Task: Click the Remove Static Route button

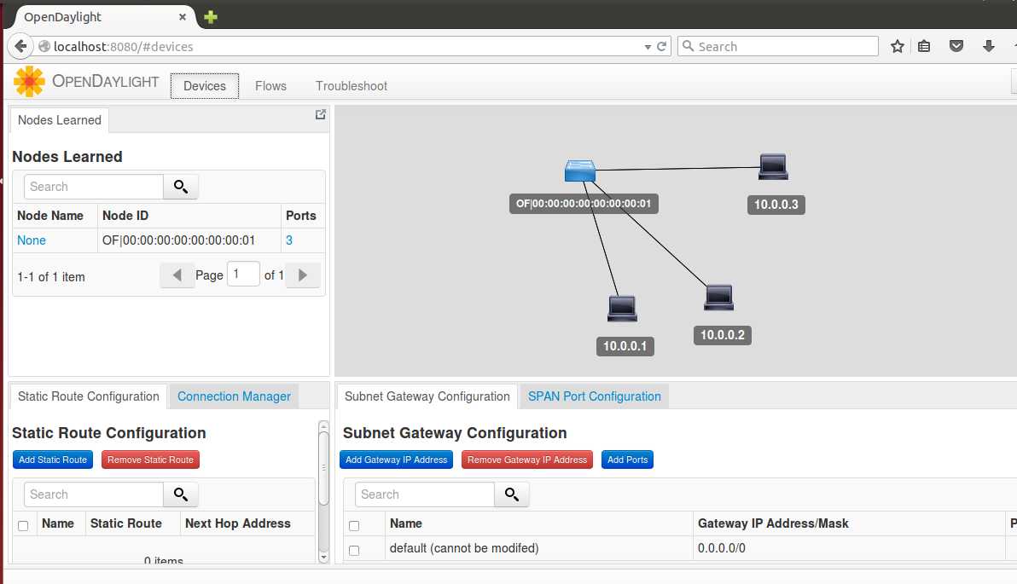Action: (x=150, y=460)
